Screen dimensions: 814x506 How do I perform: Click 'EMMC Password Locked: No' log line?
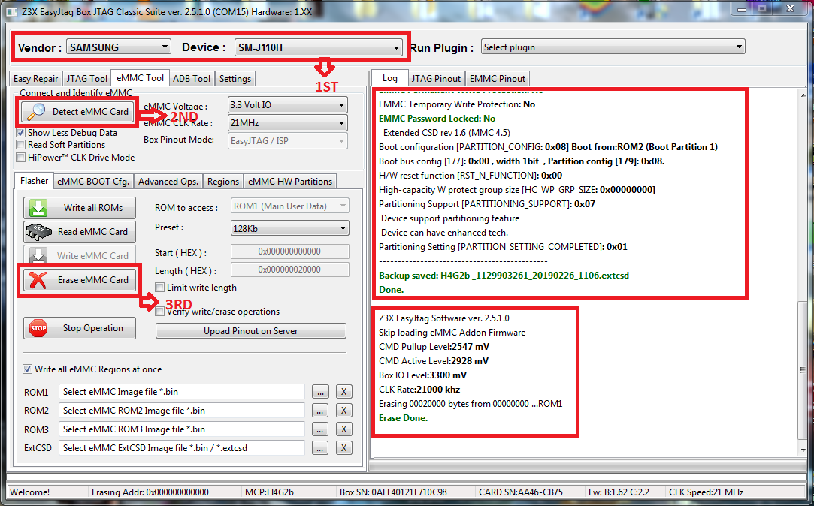[x=437, y=118]
